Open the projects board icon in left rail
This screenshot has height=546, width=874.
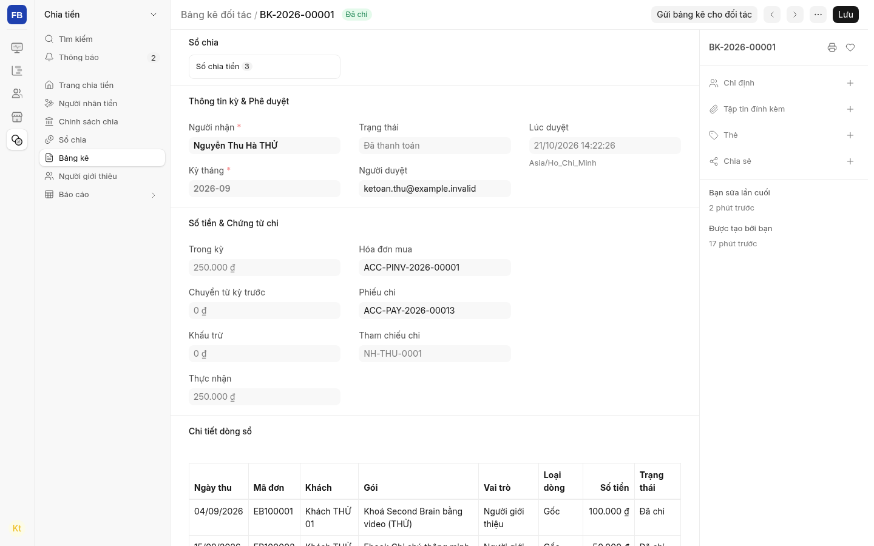tap(17, 71)
